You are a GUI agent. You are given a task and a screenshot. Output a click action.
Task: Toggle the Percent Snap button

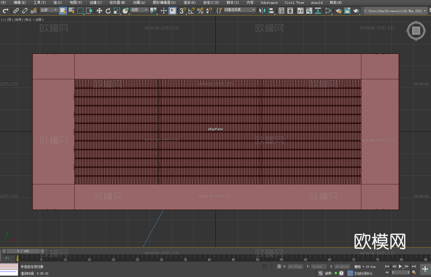200,11
